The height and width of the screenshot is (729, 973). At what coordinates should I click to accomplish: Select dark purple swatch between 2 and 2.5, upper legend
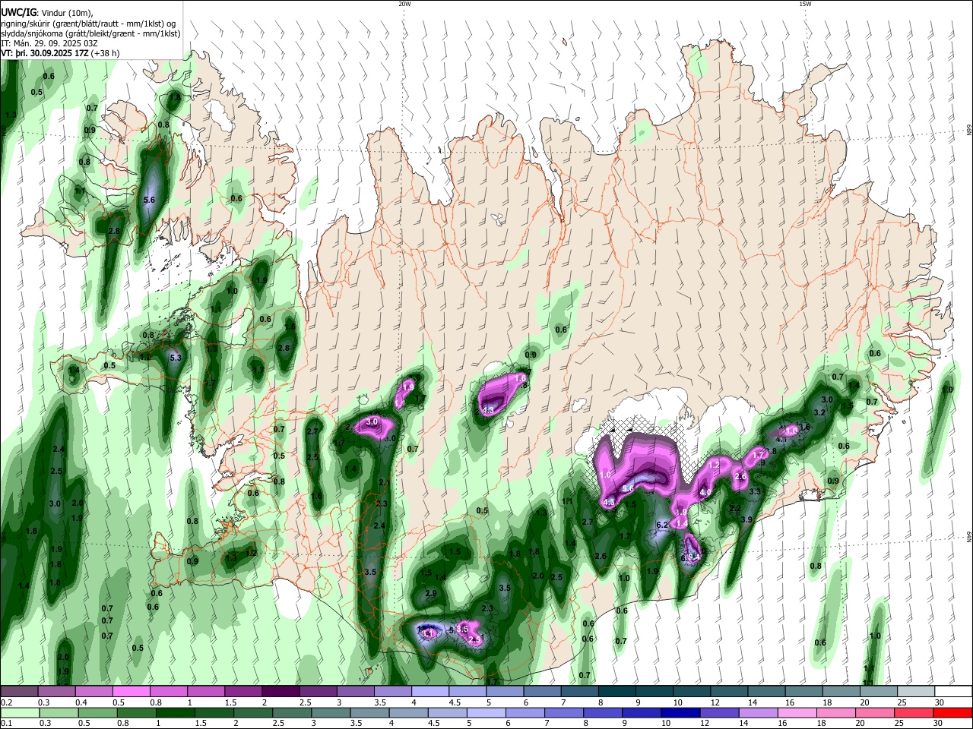[x=280, y=692]
